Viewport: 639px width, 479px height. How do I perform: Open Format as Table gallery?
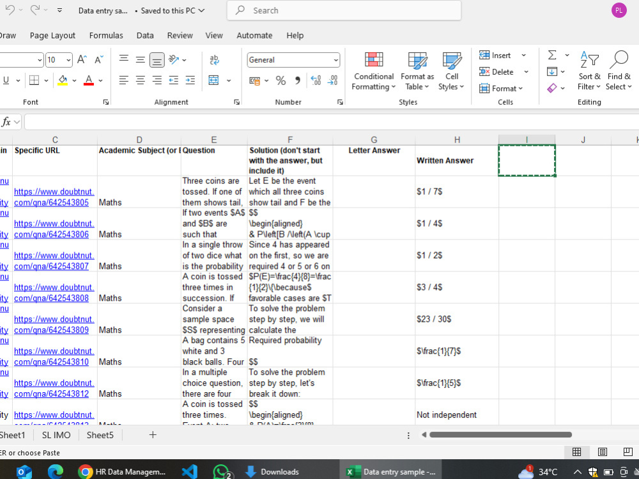[x=417, y=72]
